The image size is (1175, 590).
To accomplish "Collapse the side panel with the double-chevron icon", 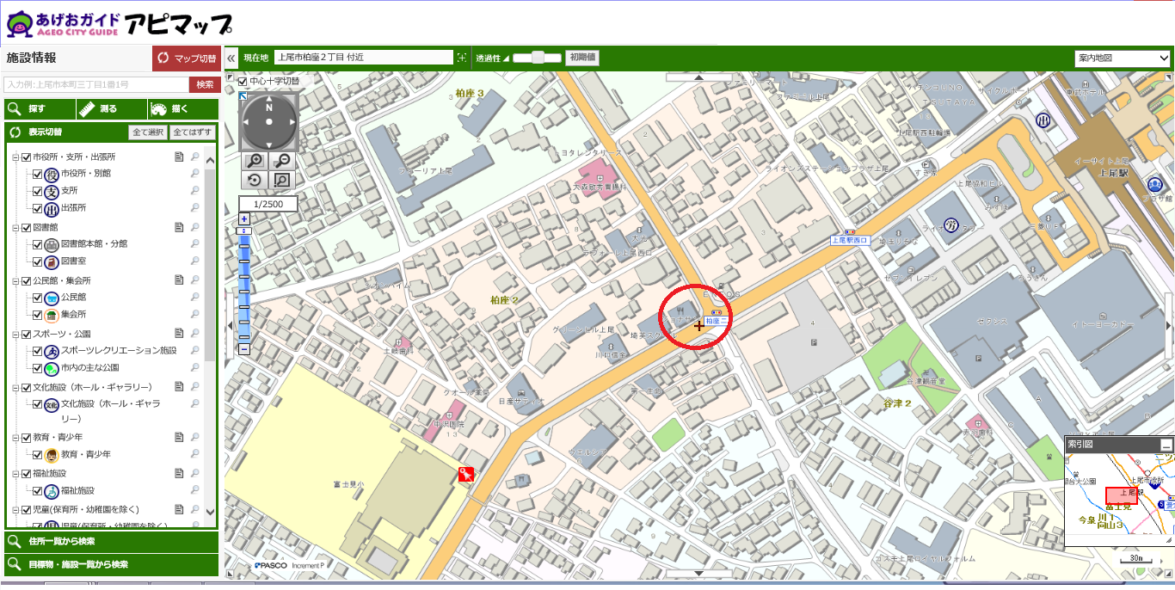I will (x=231, y=58).
